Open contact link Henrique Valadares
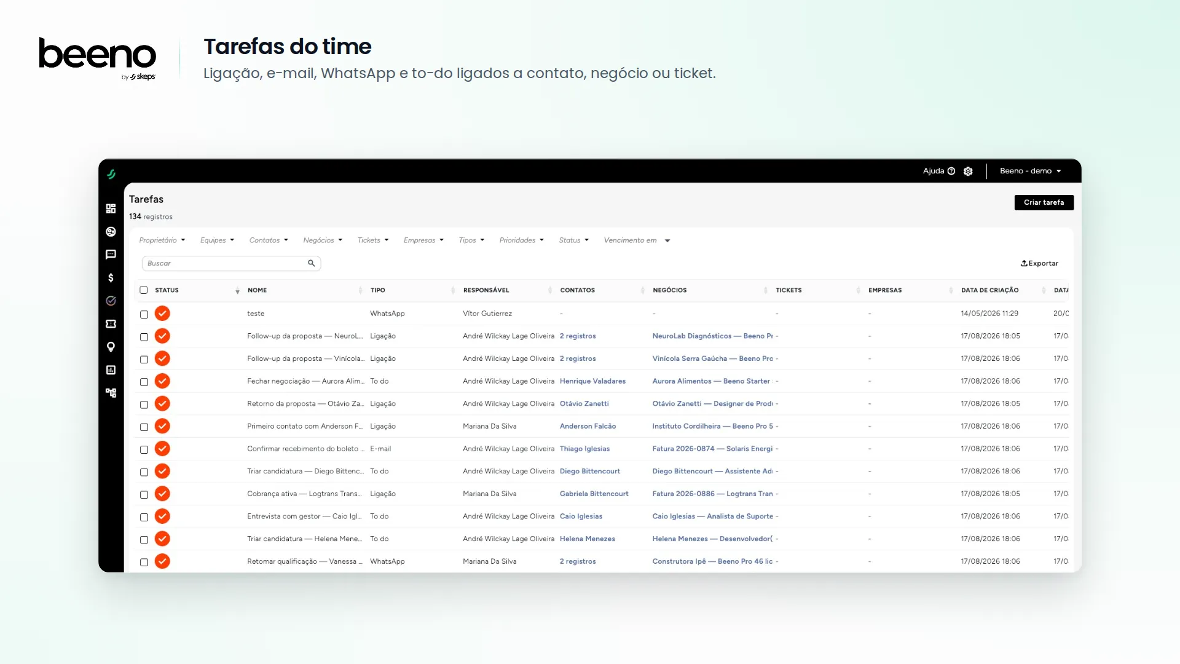1180x664 pixels. pos(592,381)
